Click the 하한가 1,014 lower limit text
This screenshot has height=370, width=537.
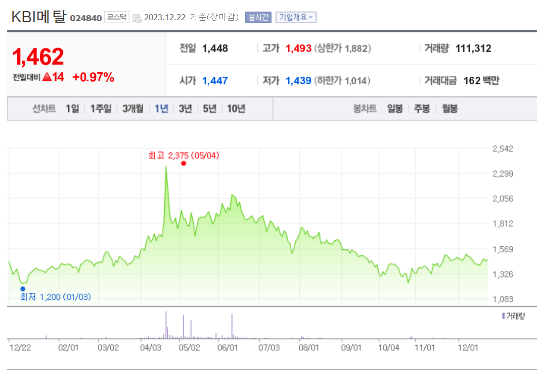click(x=342, y=81)
